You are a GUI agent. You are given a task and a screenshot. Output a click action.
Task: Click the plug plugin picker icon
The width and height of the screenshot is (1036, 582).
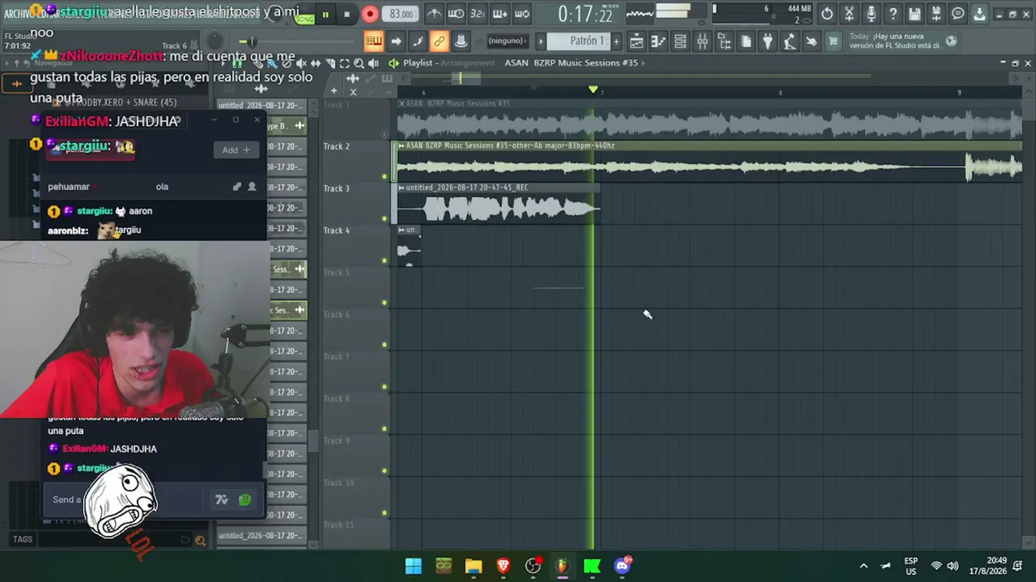[768, 41]
